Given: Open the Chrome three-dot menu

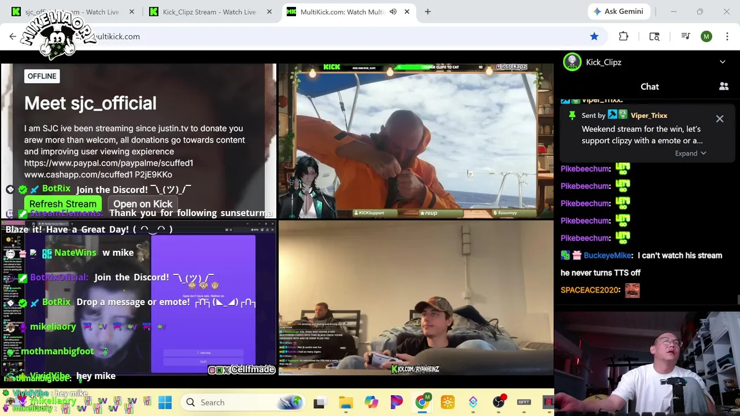Looking at the screenshot, I should 727,36.
